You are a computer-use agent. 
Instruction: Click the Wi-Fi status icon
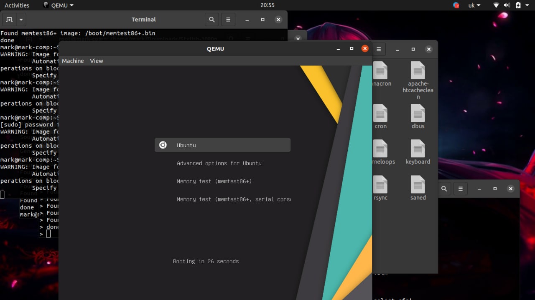pos(496,5)
